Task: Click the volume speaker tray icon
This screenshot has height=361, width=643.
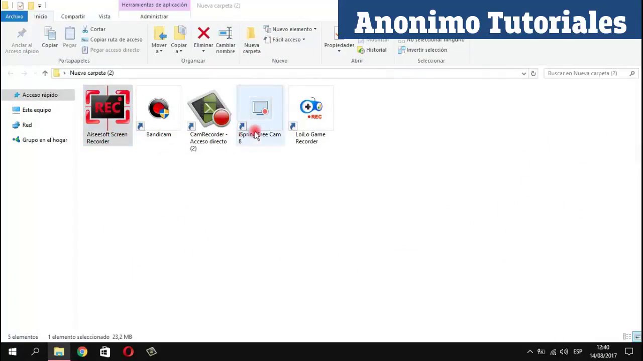Action: pos(564,352)
